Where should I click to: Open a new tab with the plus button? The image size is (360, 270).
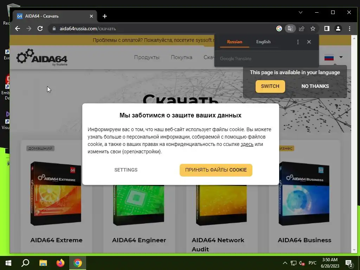[105, 16]
